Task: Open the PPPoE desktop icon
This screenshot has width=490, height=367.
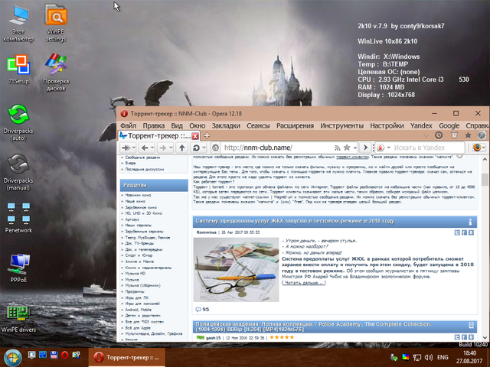Action: (x=18, y=268)
